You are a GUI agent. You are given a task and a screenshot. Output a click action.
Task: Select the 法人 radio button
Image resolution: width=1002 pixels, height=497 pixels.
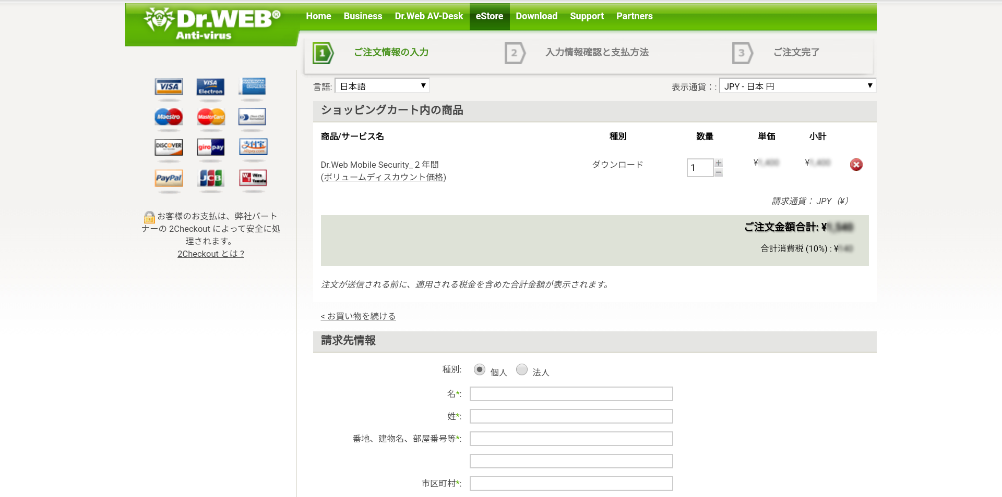coord(521,369)
